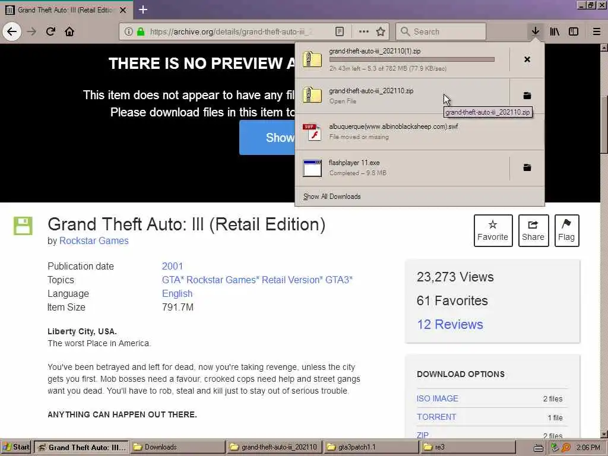608x456 pixels.
Task: Select the Grand Theft Auto III browser tab
Action: (x=66, y=10)
